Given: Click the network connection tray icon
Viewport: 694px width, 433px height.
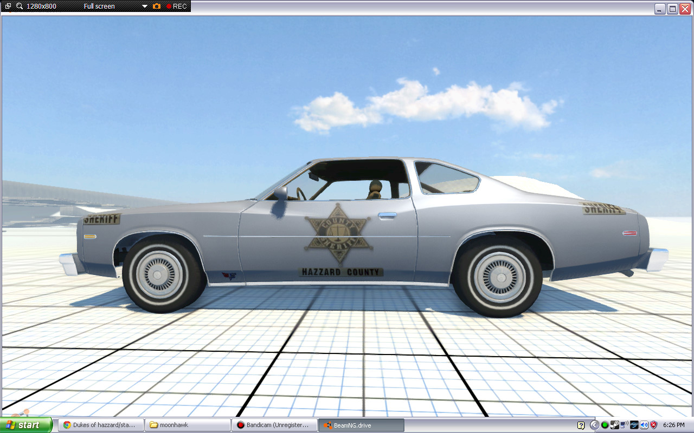Looking at the screenshot, I should [x=624, y=424].
